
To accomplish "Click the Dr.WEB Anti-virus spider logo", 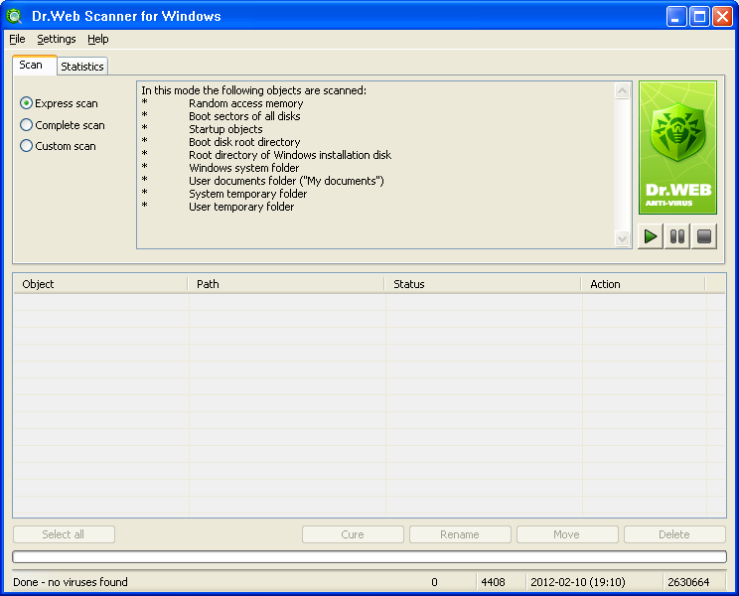I will pos(677,147).
